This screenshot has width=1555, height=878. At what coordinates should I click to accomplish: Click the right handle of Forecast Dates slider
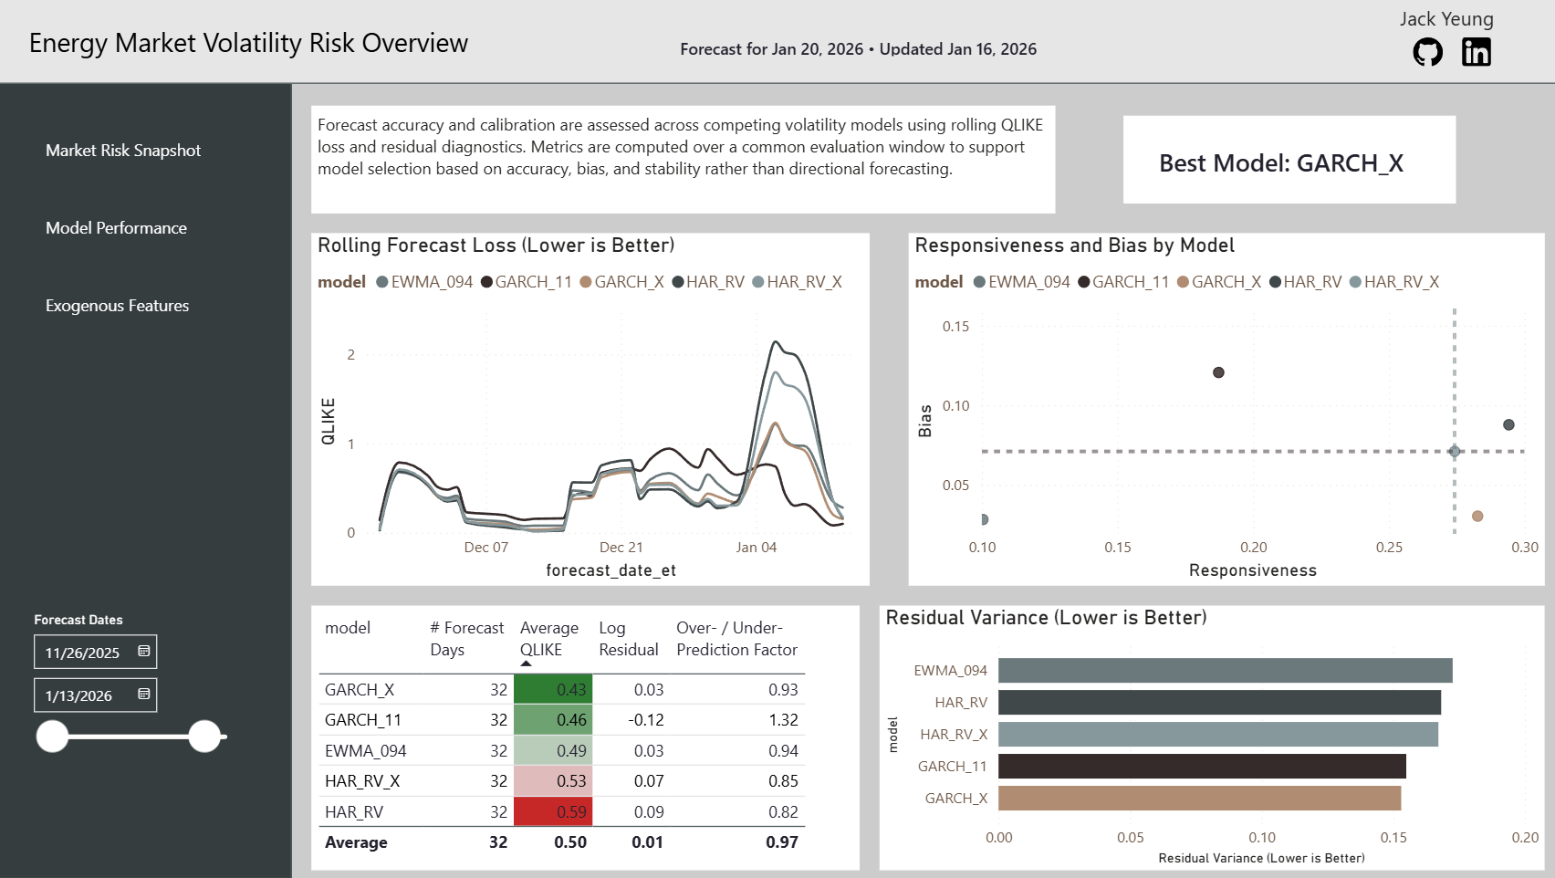(204, 736)
